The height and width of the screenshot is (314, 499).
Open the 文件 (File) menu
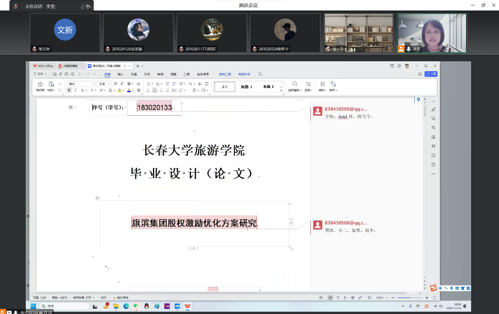40,74
